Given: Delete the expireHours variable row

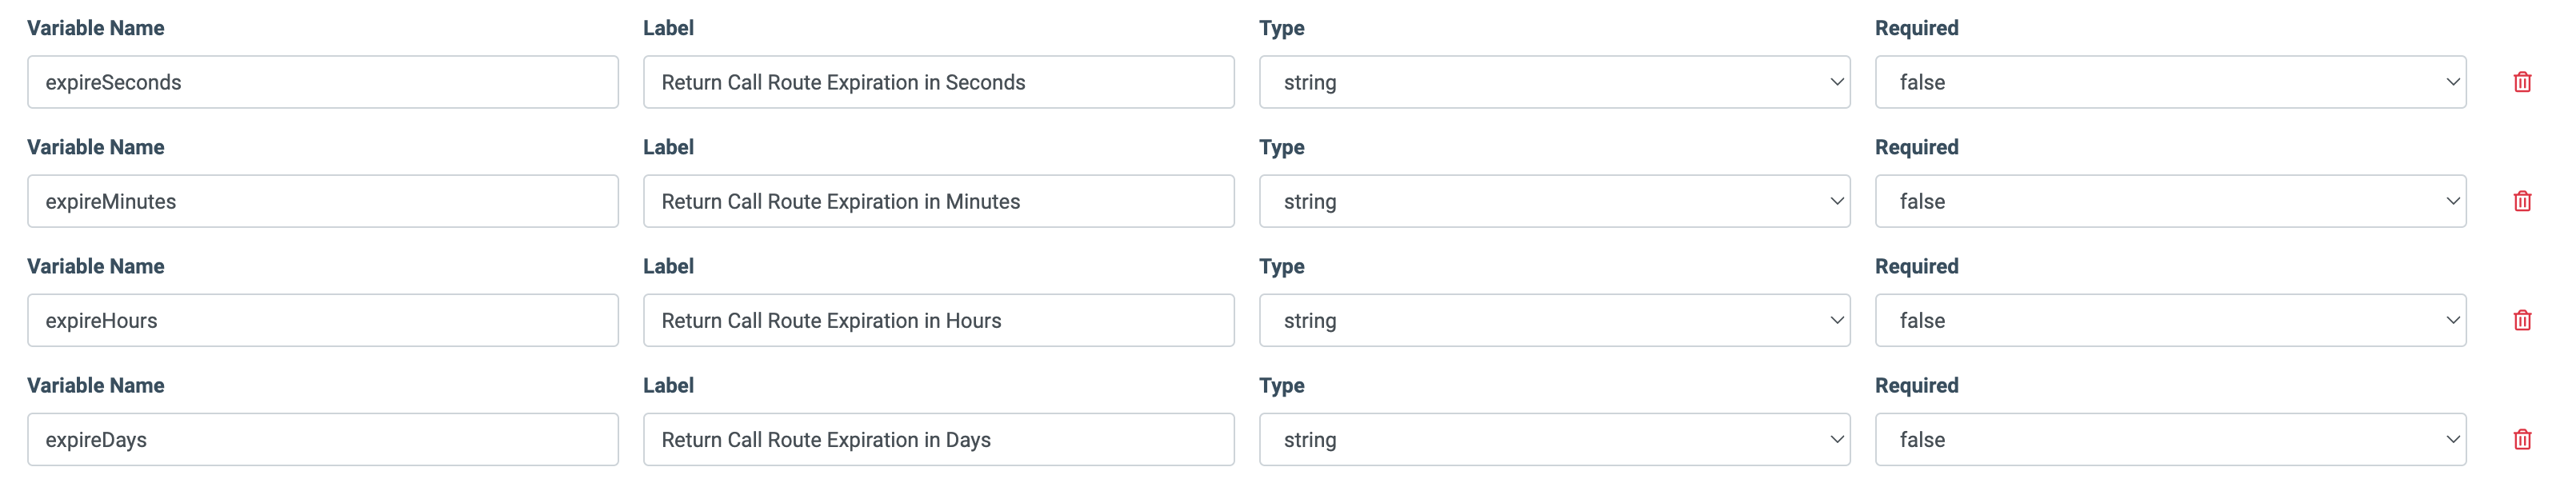Looking at the screenshot, I should [2521, 320].
